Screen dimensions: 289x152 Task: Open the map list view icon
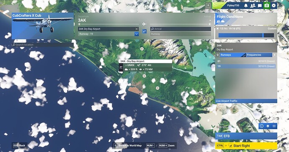[274, 126]
